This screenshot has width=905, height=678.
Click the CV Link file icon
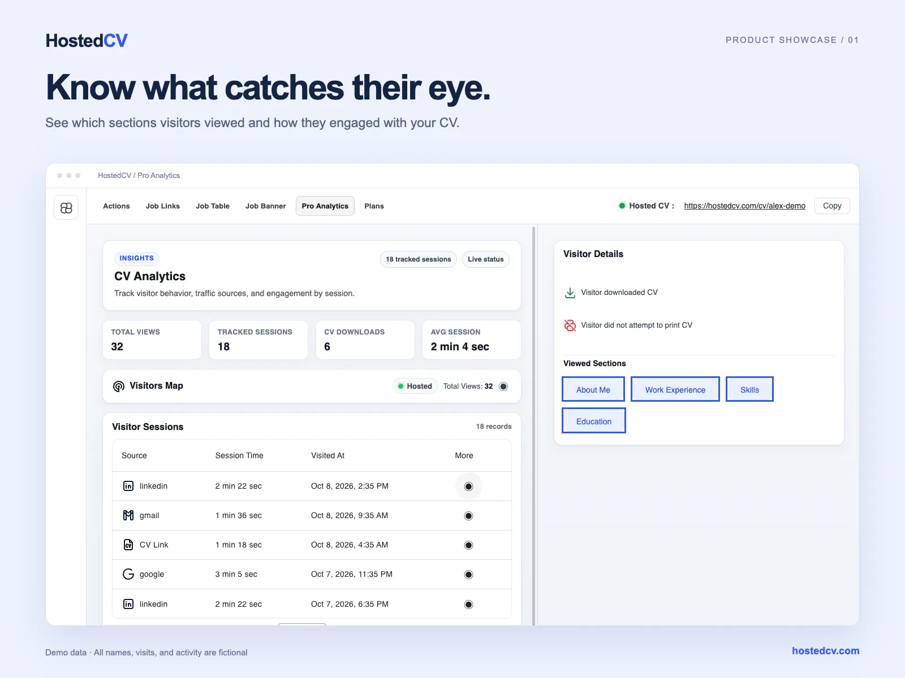tap(128, 545)
